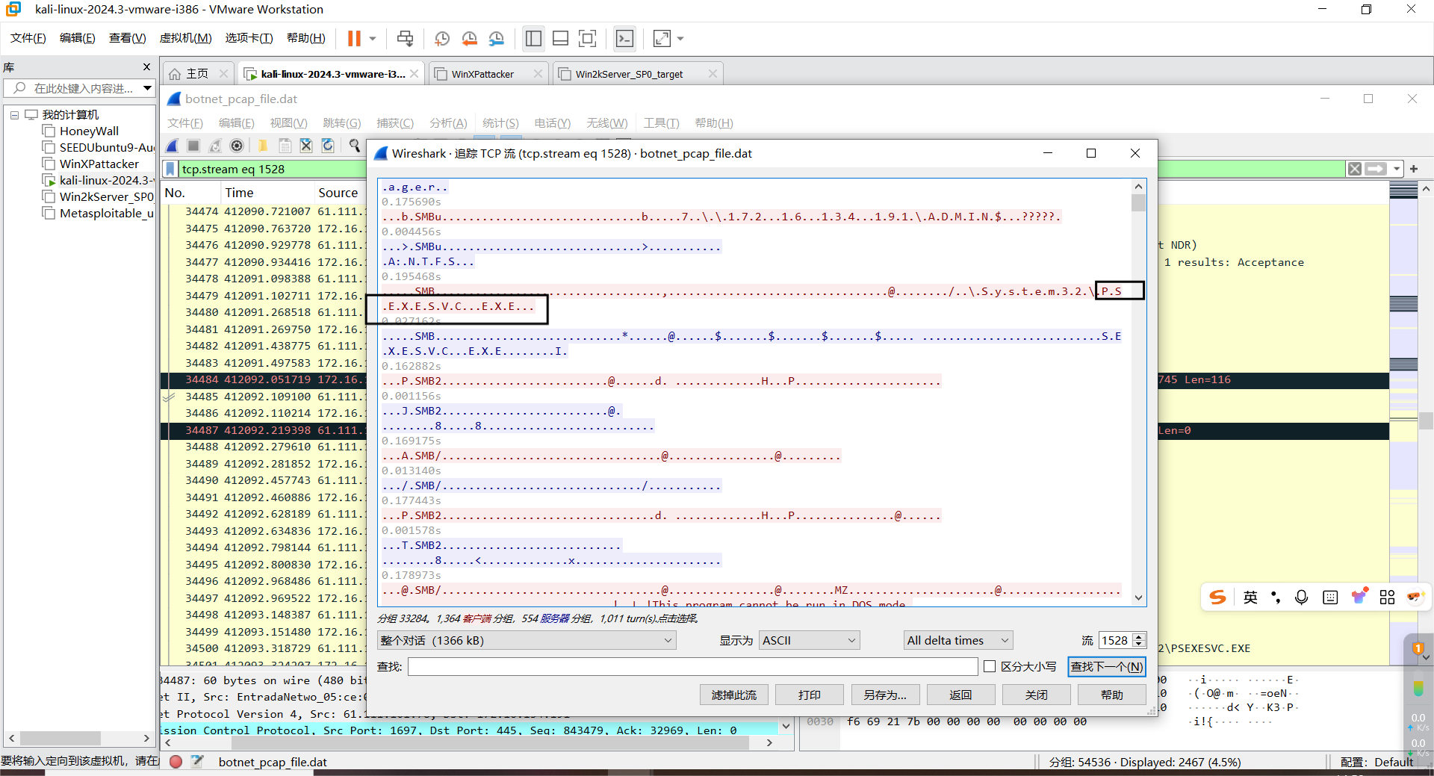The image size is (1434, 776).
Task: Click the display filter bookmark icon
Action: (170, 169)
